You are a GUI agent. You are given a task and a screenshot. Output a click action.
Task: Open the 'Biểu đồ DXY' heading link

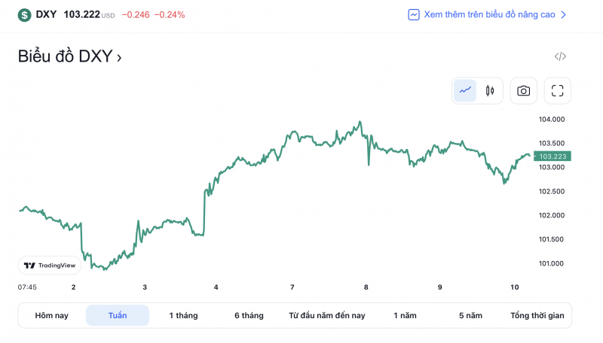pos(69,56)
